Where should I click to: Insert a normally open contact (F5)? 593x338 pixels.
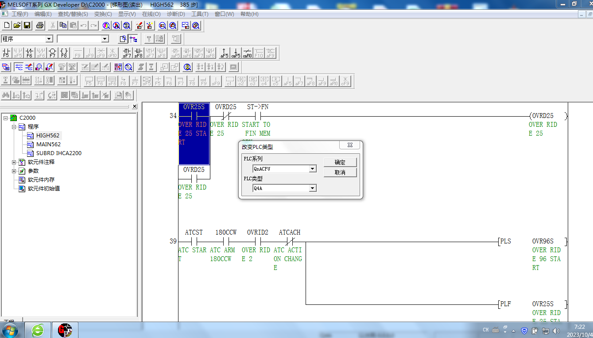[6, 53]
